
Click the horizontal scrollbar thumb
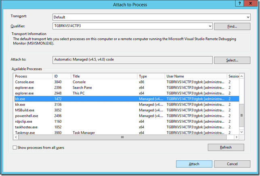122,137
